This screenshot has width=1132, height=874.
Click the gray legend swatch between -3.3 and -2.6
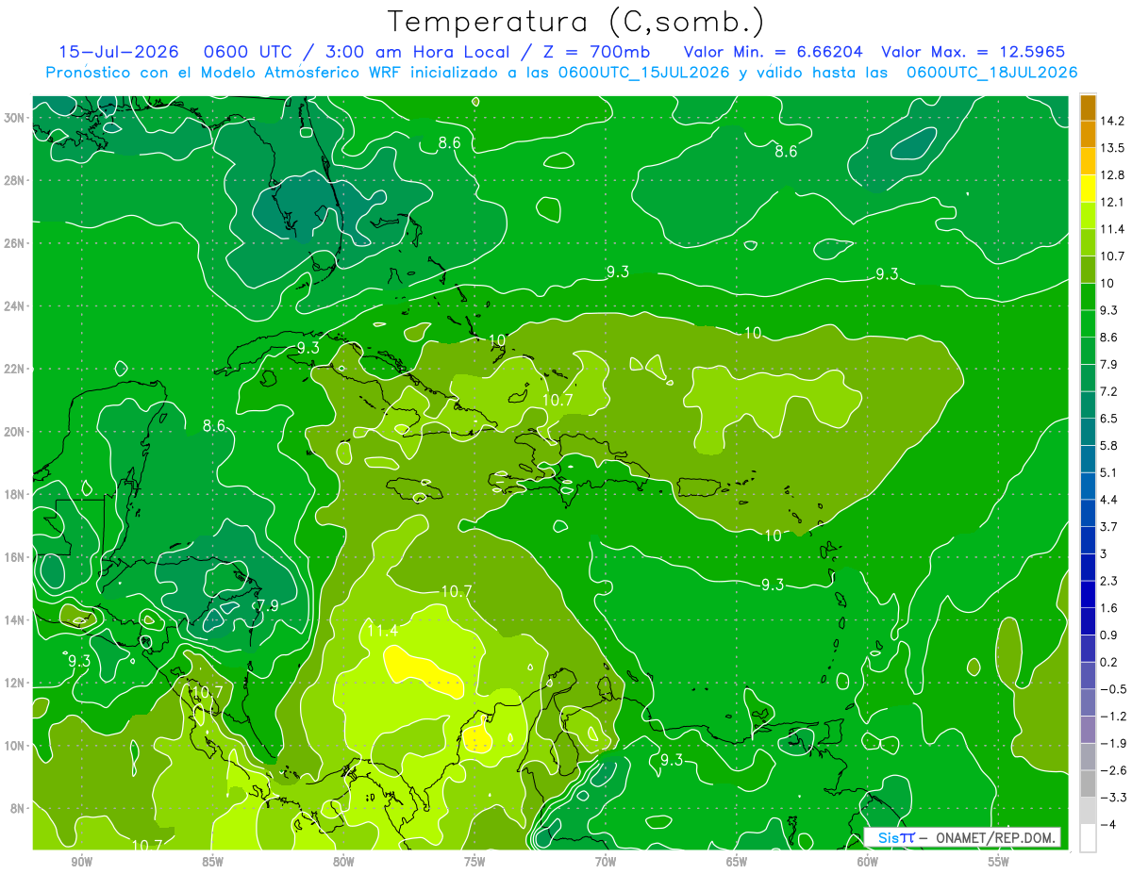coord(1088,783)
